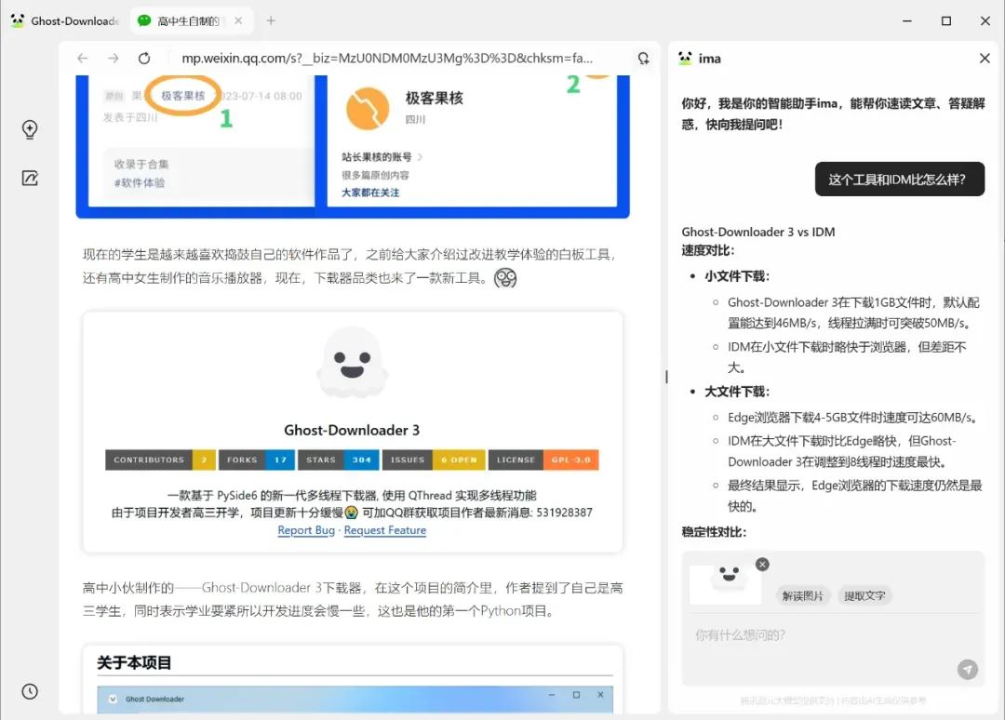Click the Report Bug link
Screen dimensions: 1005x720
point(306,529)
